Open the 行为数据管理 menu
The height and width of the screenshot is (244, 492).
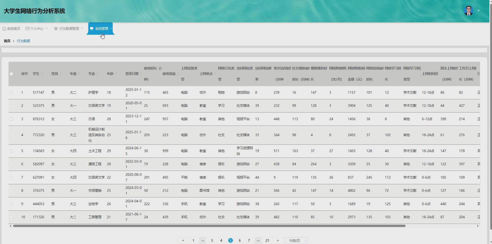(69, 29)
